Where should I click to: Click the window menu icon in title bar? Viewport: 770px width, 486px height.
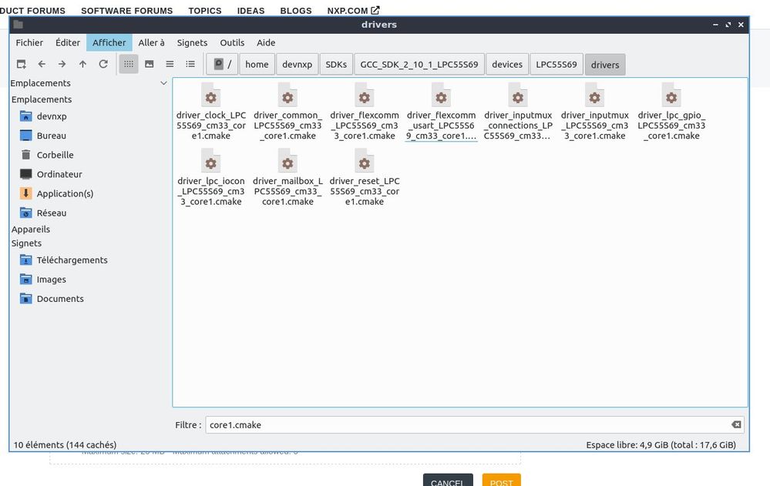18,25
